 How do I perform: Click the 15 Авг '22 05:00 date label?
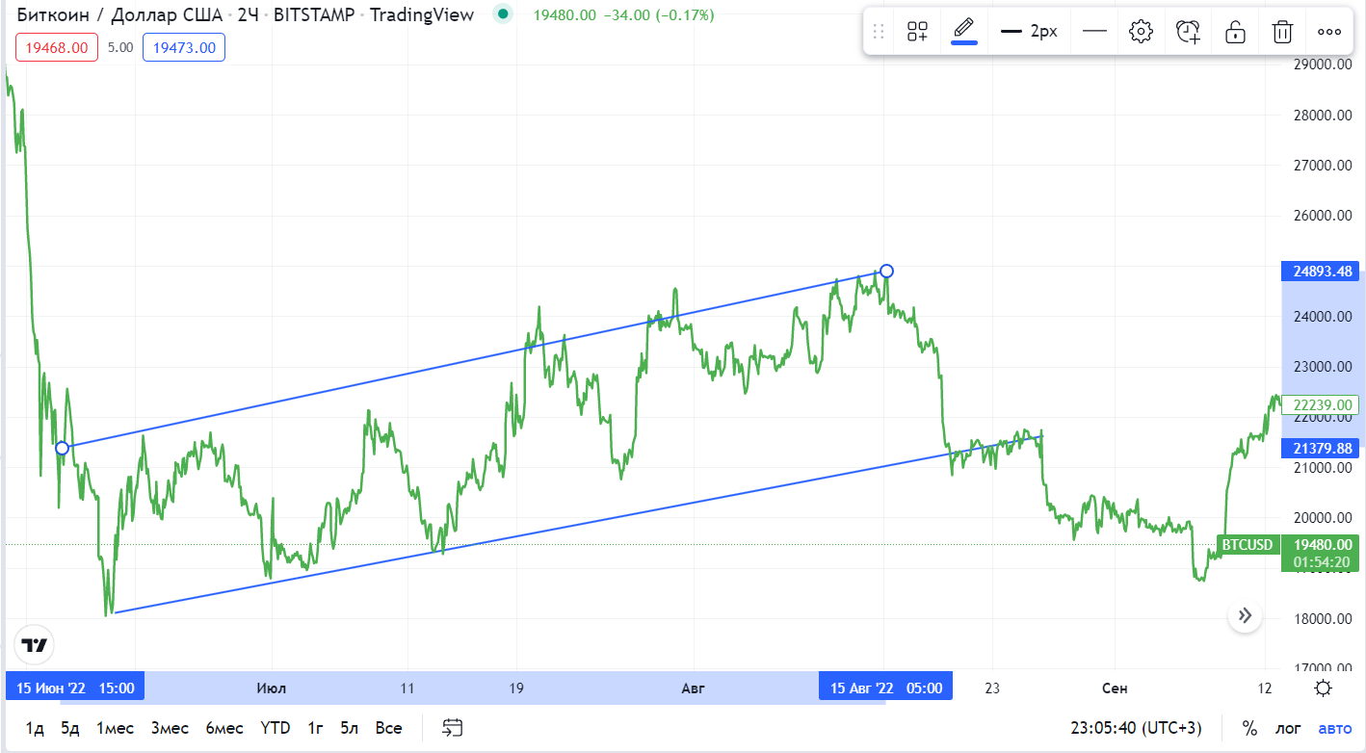(885, 688)
